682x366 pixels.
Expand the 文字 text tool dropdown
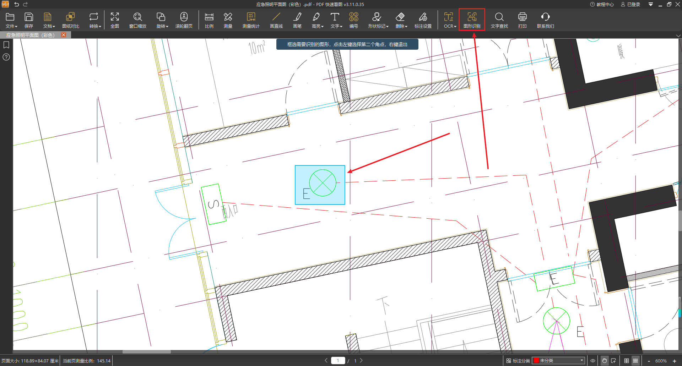point(336,20)
